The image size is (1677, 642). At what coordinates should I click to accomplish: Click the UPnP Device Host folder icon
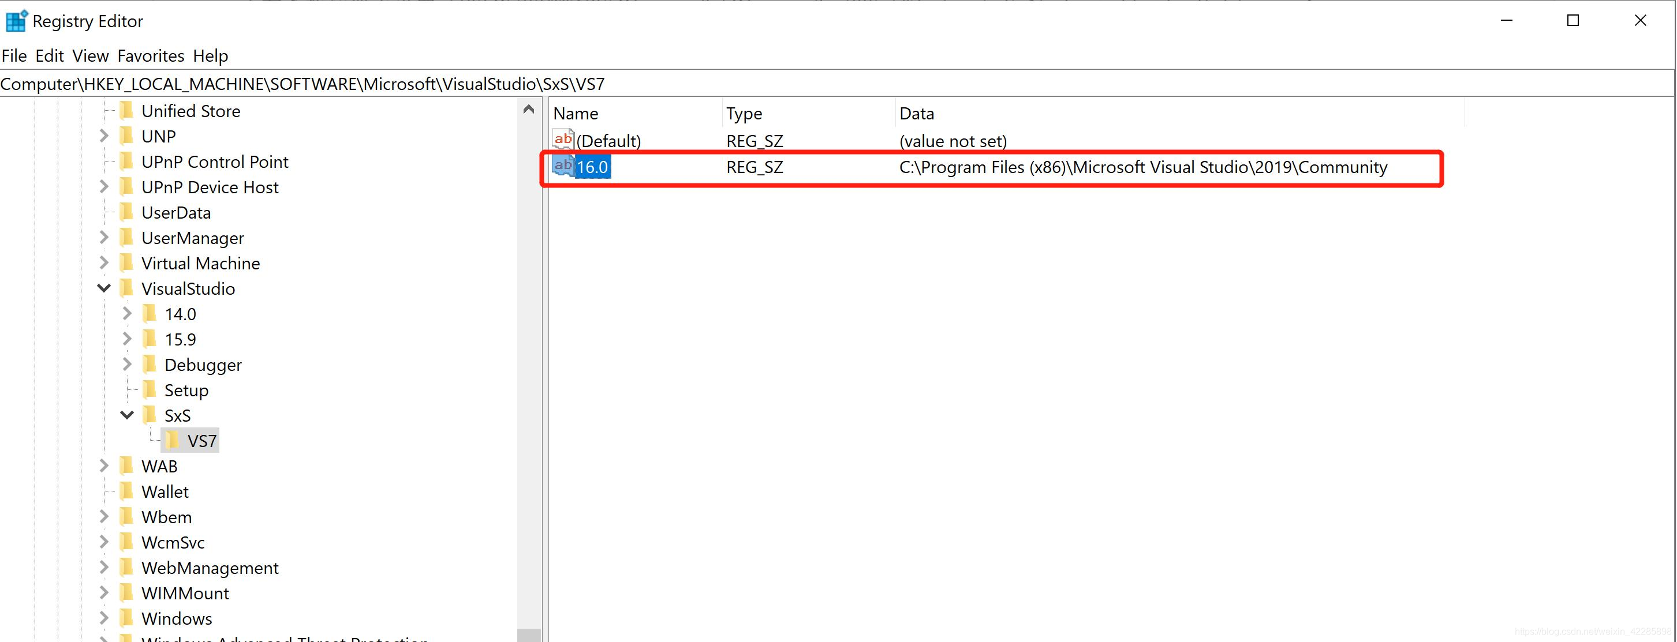click(127, 187)
